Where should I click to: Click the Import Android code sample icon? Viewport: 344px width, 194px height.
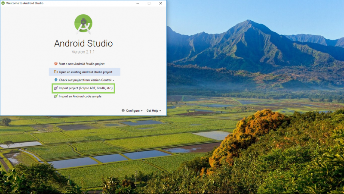click(55, 97)
